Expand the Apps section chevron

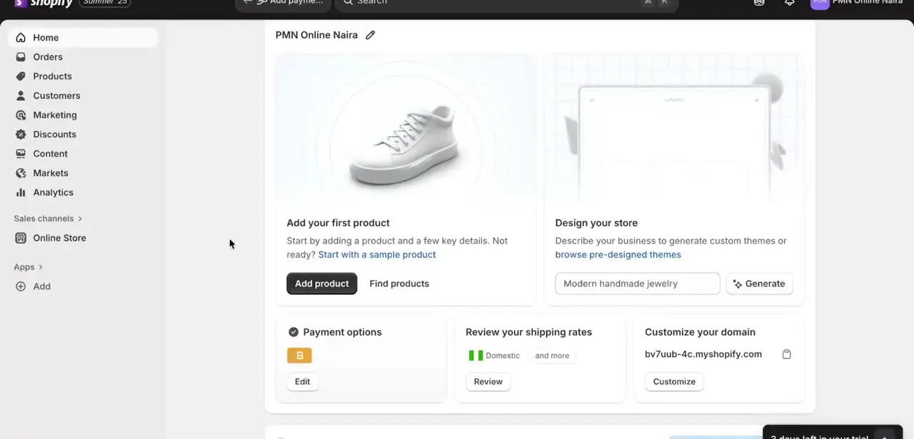[41, 267]
